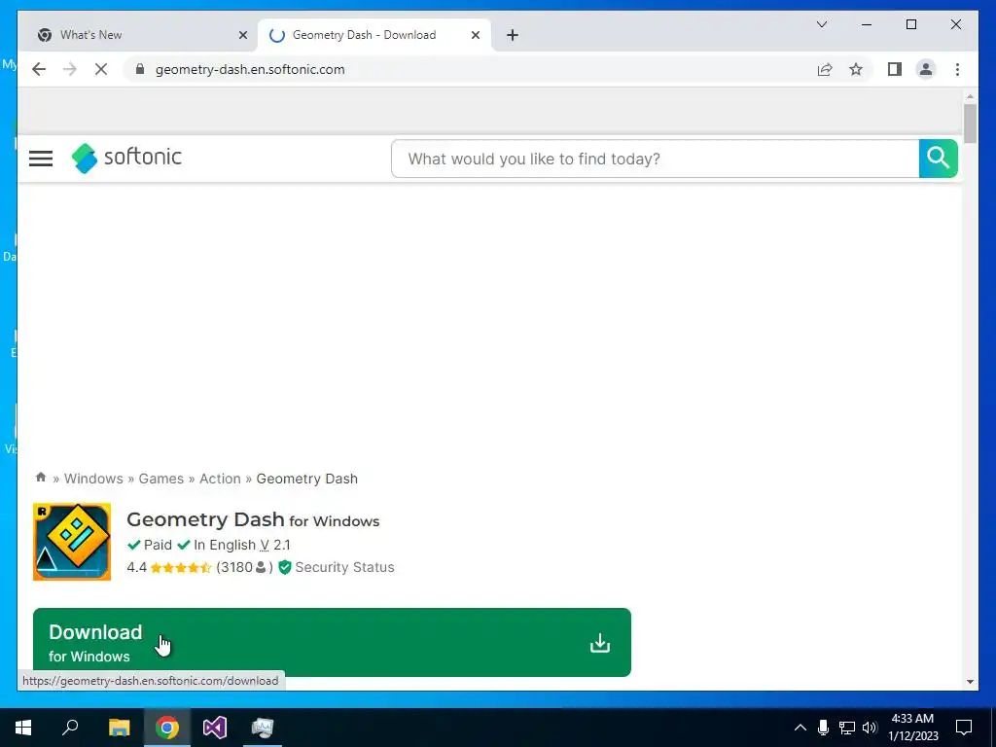Click the volume speaker tray icon

click(871, 728)
